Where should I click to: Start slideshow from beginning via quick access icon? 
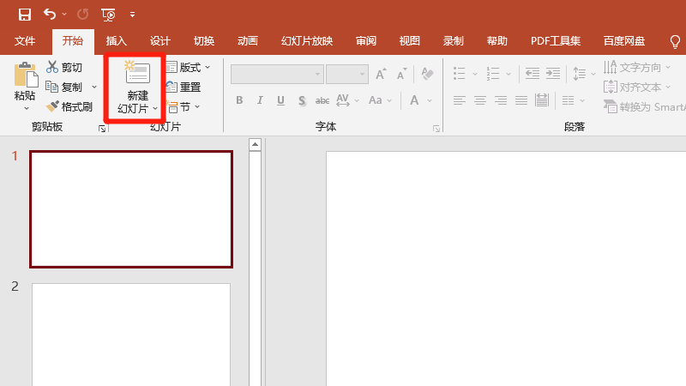[109, 14]
